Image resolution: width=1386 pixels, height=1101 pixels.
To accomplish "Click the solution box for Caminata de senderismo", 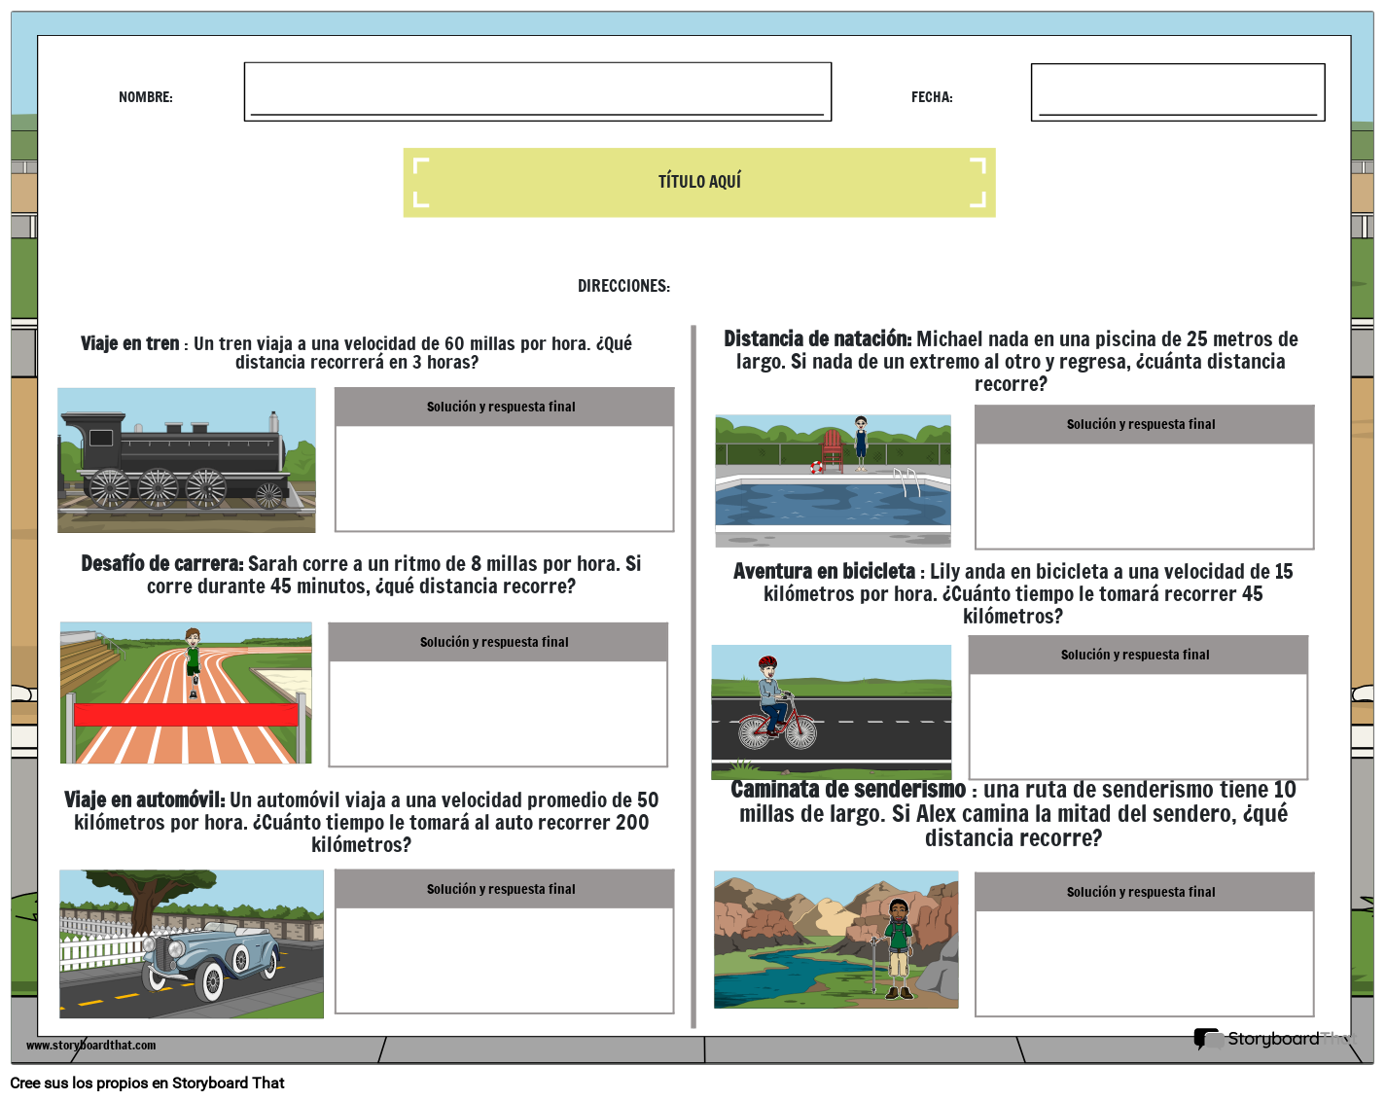I will click(x=1144, y=963).
